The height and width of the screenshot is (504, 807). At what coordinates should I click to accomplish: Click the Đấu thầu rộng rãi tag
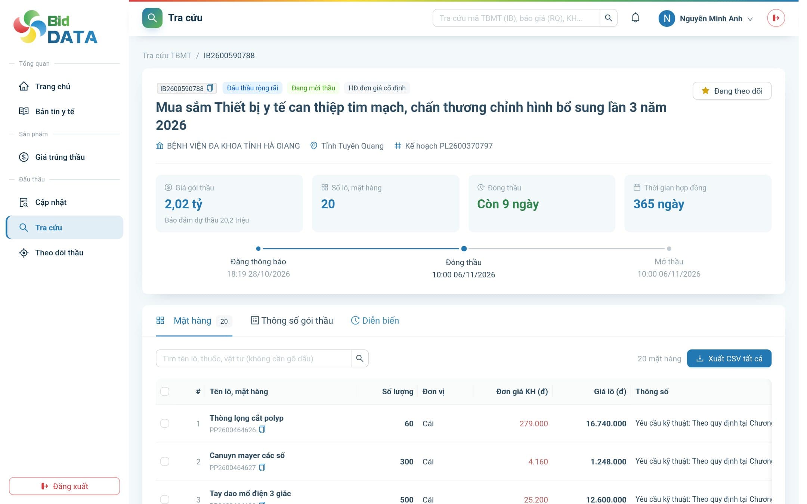coord(252,88)
